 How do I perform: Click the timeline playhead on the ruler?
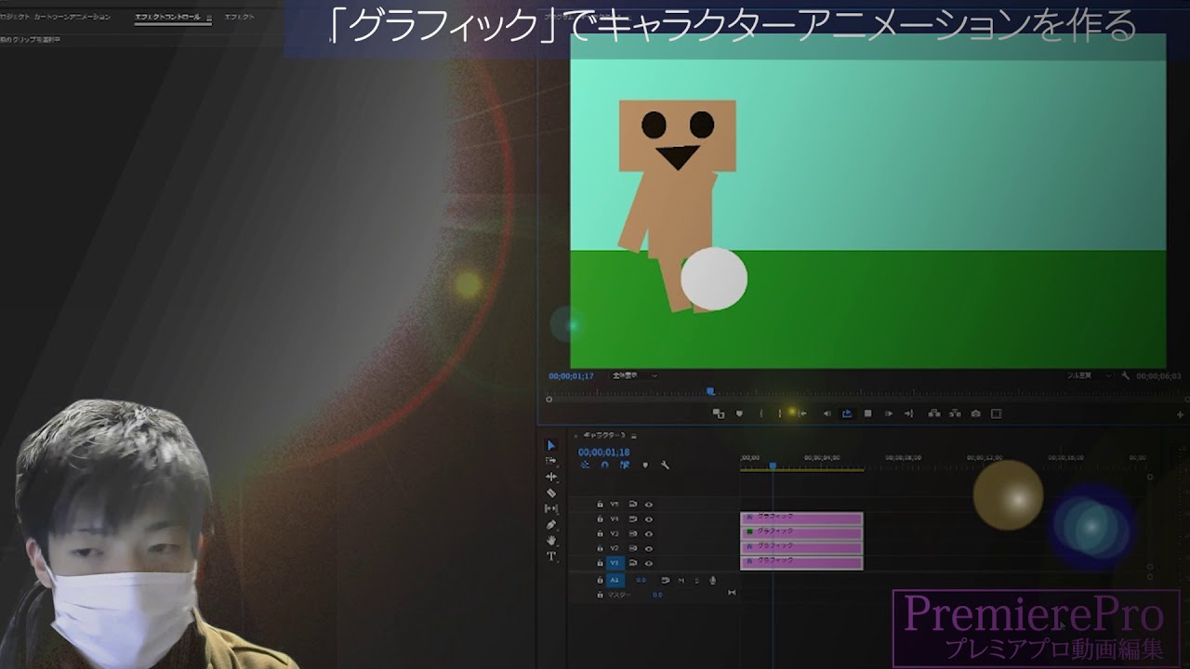(x=773, y=466)
